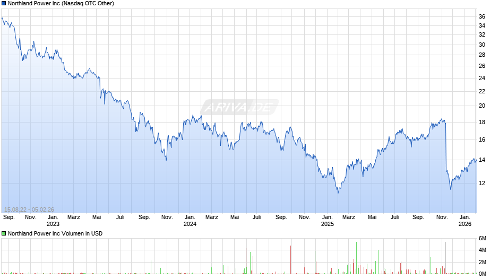
Task: Click the price axis label 12
Action: click(482, 183)
